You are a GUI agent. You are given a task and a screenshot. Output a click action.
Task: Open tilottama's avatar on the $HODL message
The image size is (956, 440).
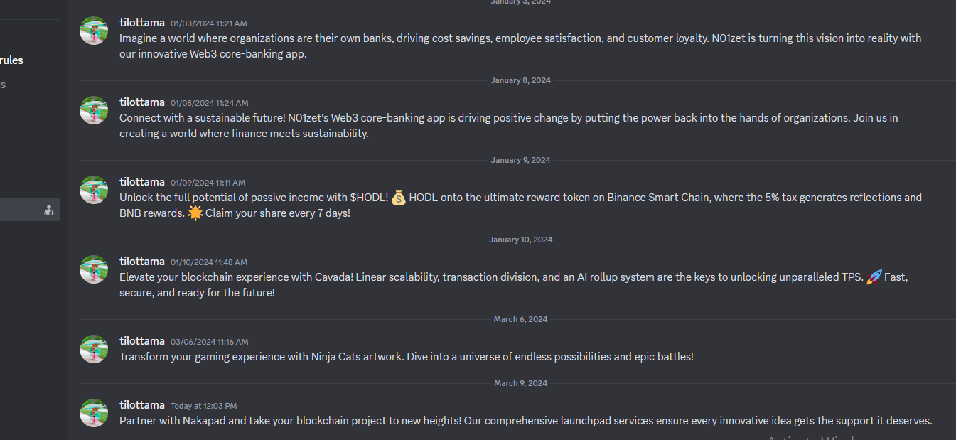(x=94, y=190)
